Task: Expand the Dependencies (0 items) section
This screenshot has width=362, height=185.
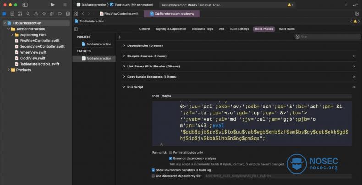Action: tap(124, 46)
